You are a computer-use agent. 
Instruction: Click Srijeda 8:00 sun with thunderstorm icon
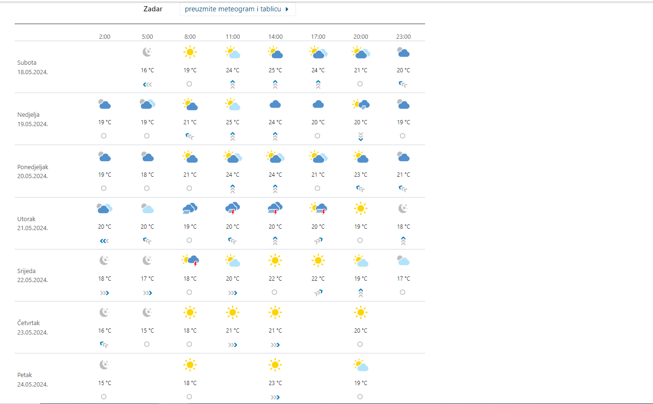pos(190,260)
